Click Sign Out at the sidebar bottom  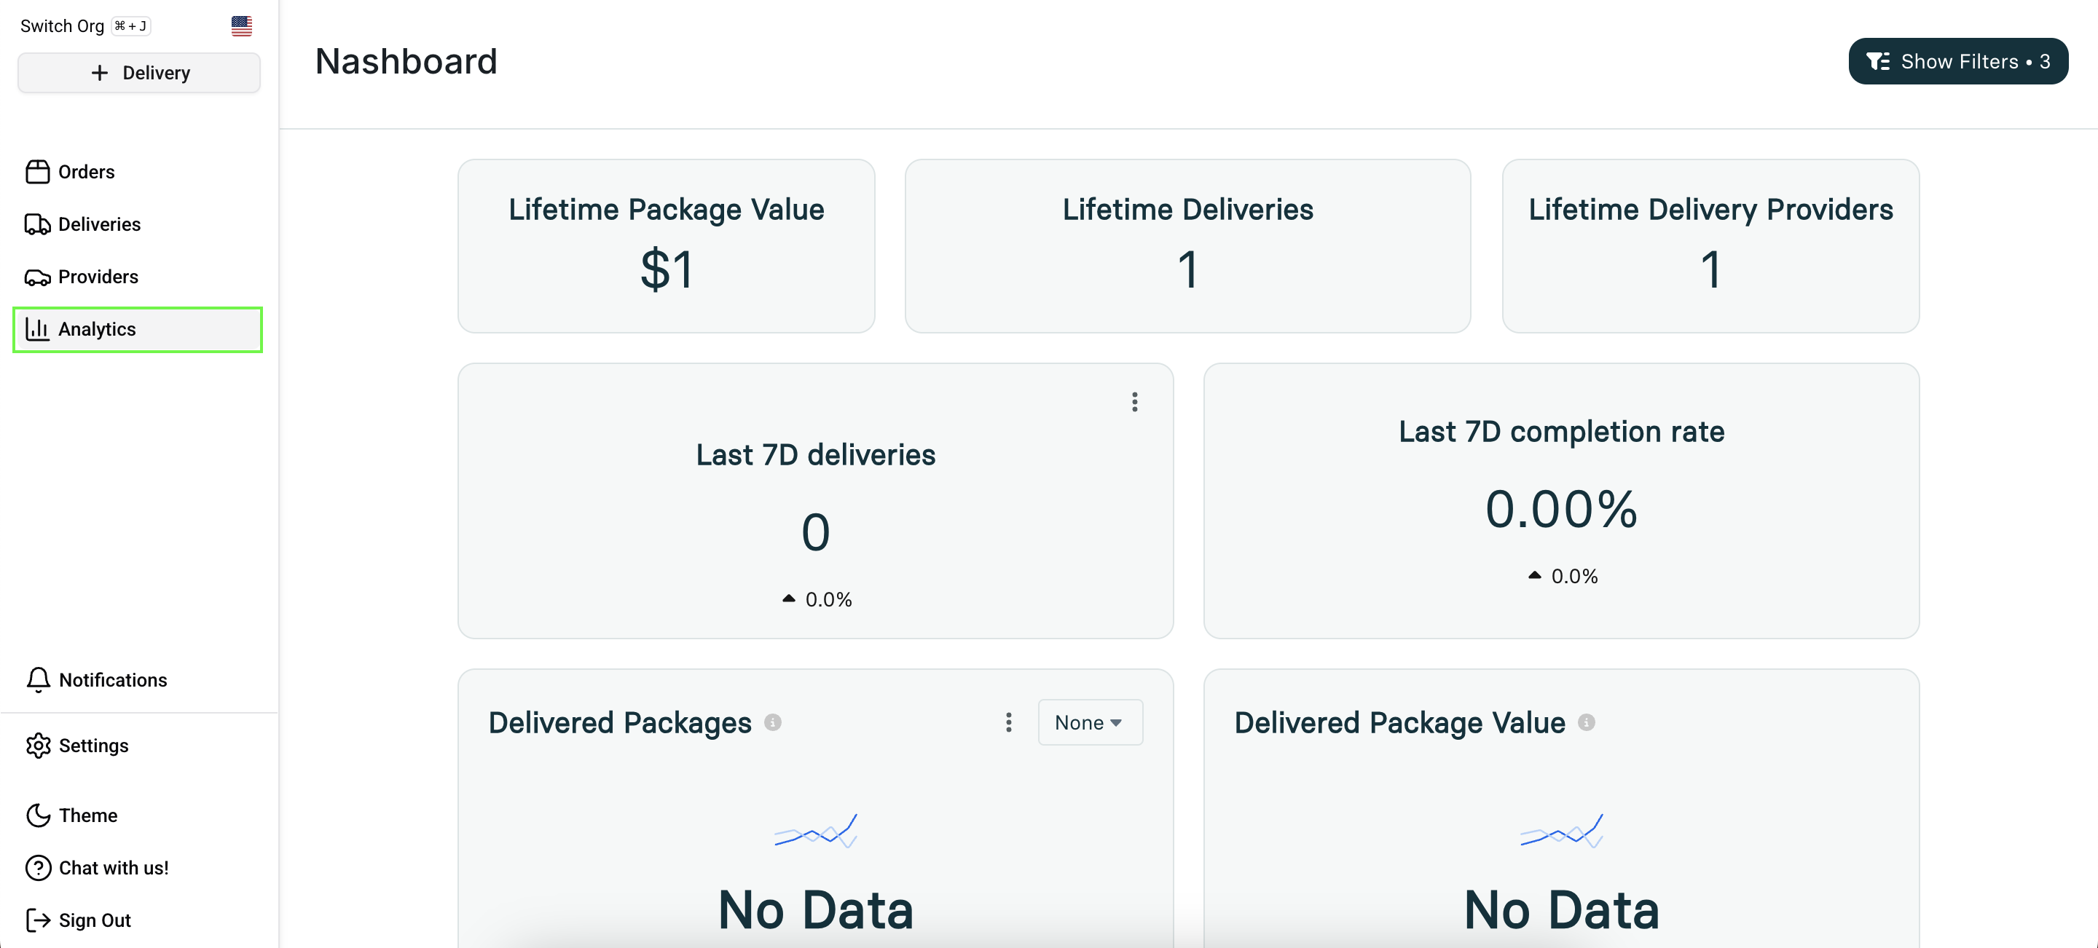tap(95, 920)
